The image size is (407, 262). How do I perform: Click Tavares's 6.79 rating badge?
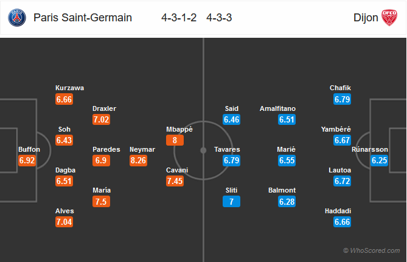[232, 160]
